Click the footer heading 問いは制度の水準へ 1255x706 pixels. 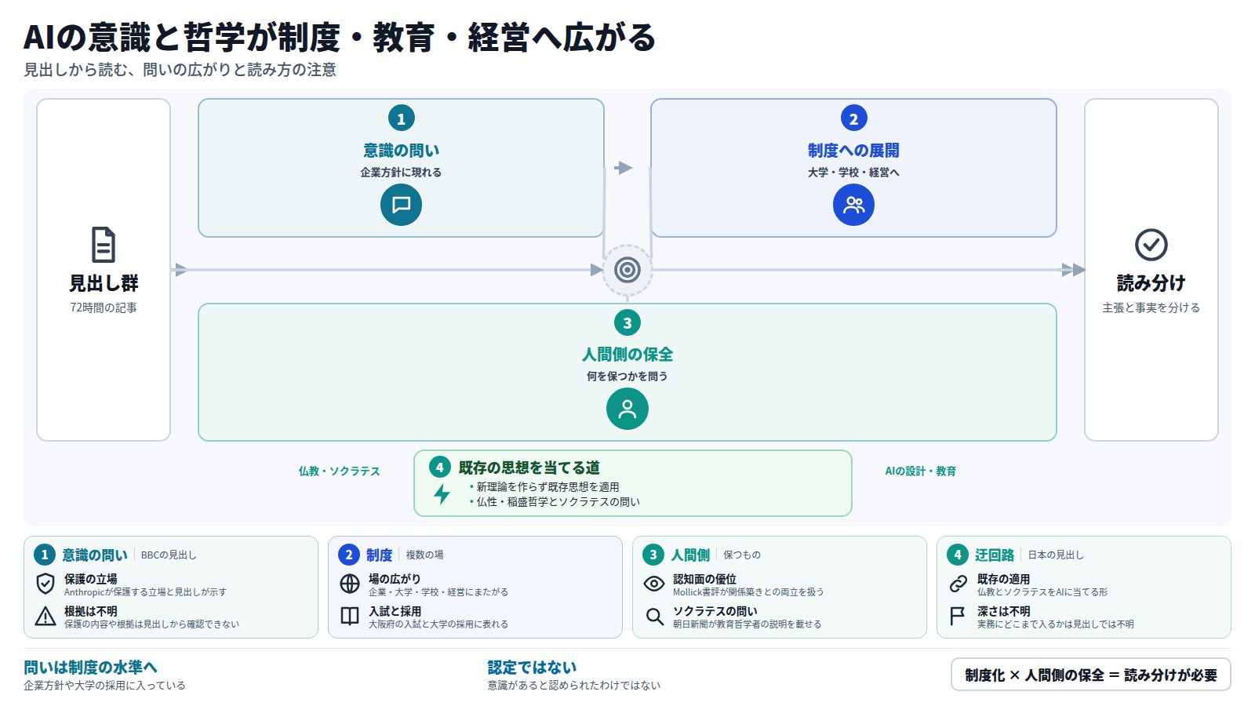pos(91,667)
